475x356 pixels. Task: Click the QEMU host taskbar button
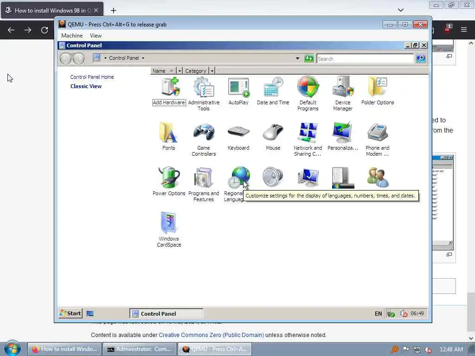point(214,349)
